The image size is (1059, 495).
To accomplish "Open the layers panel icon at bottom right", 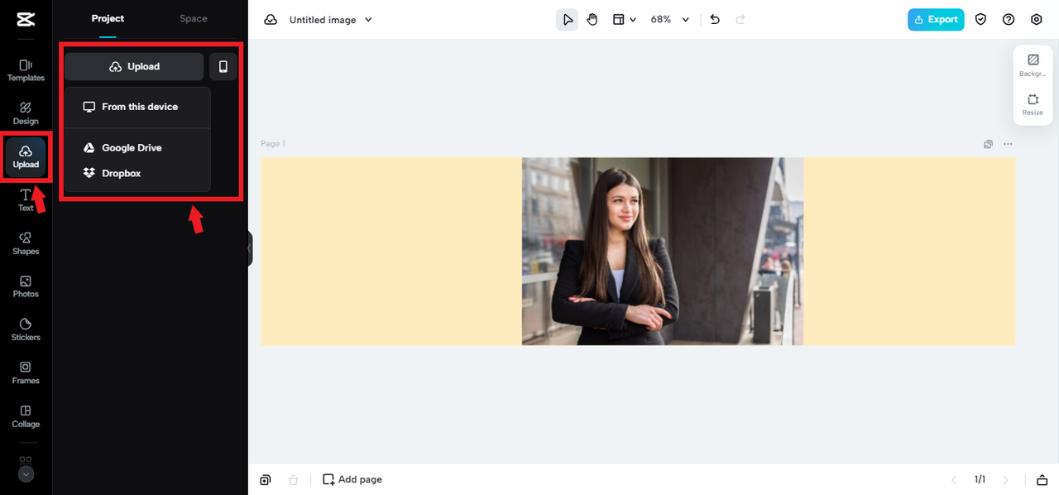I will coord(1042,479).
